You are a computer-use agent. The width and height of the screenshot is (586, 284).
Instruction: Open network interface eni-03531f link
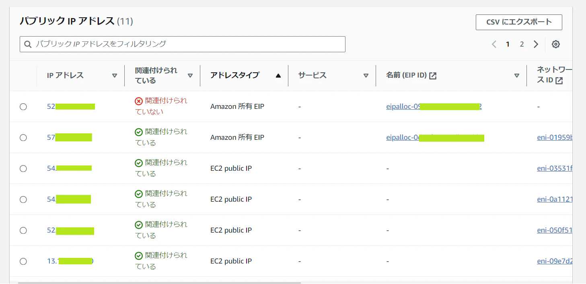tap(555, 168)
